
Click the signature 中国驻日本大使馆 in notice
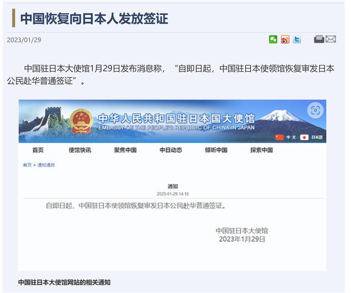click(x=242, y=230)
